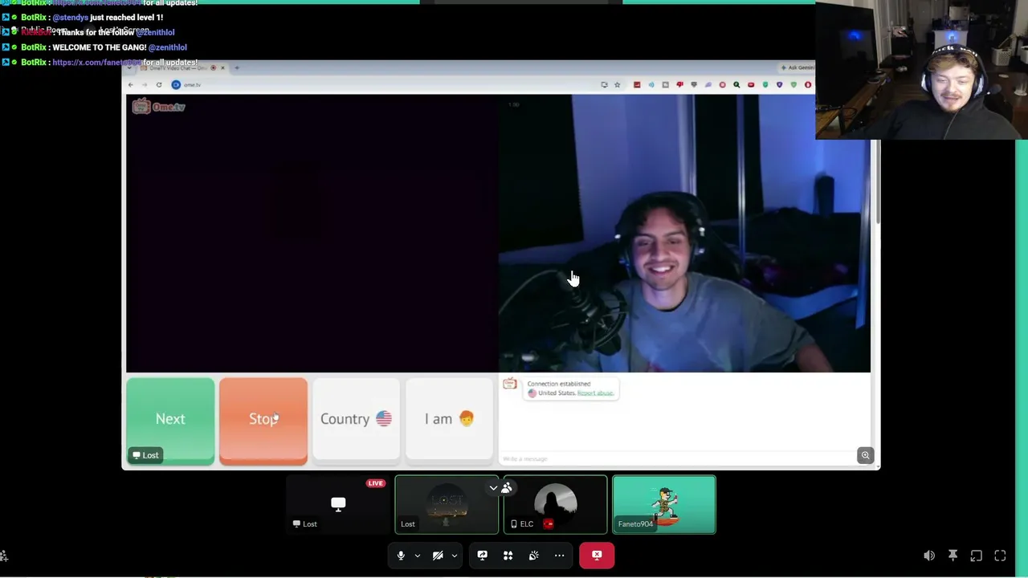Select the Lost live screen share tile

(338, 505)
